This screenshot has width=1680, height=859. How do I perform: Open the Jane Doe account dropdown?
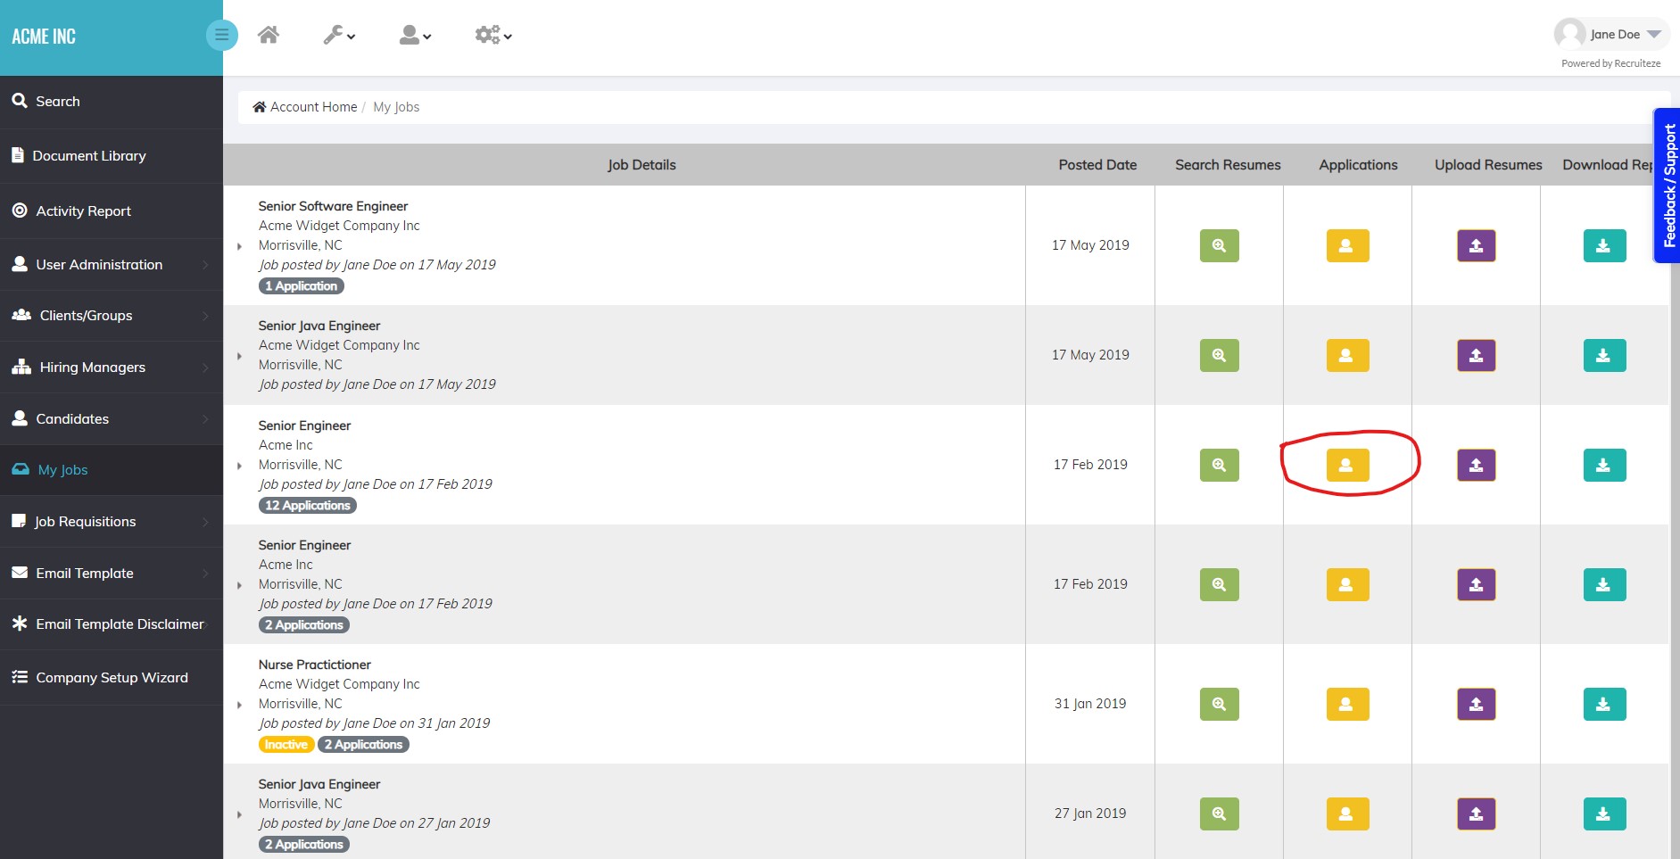[1612, 35]
